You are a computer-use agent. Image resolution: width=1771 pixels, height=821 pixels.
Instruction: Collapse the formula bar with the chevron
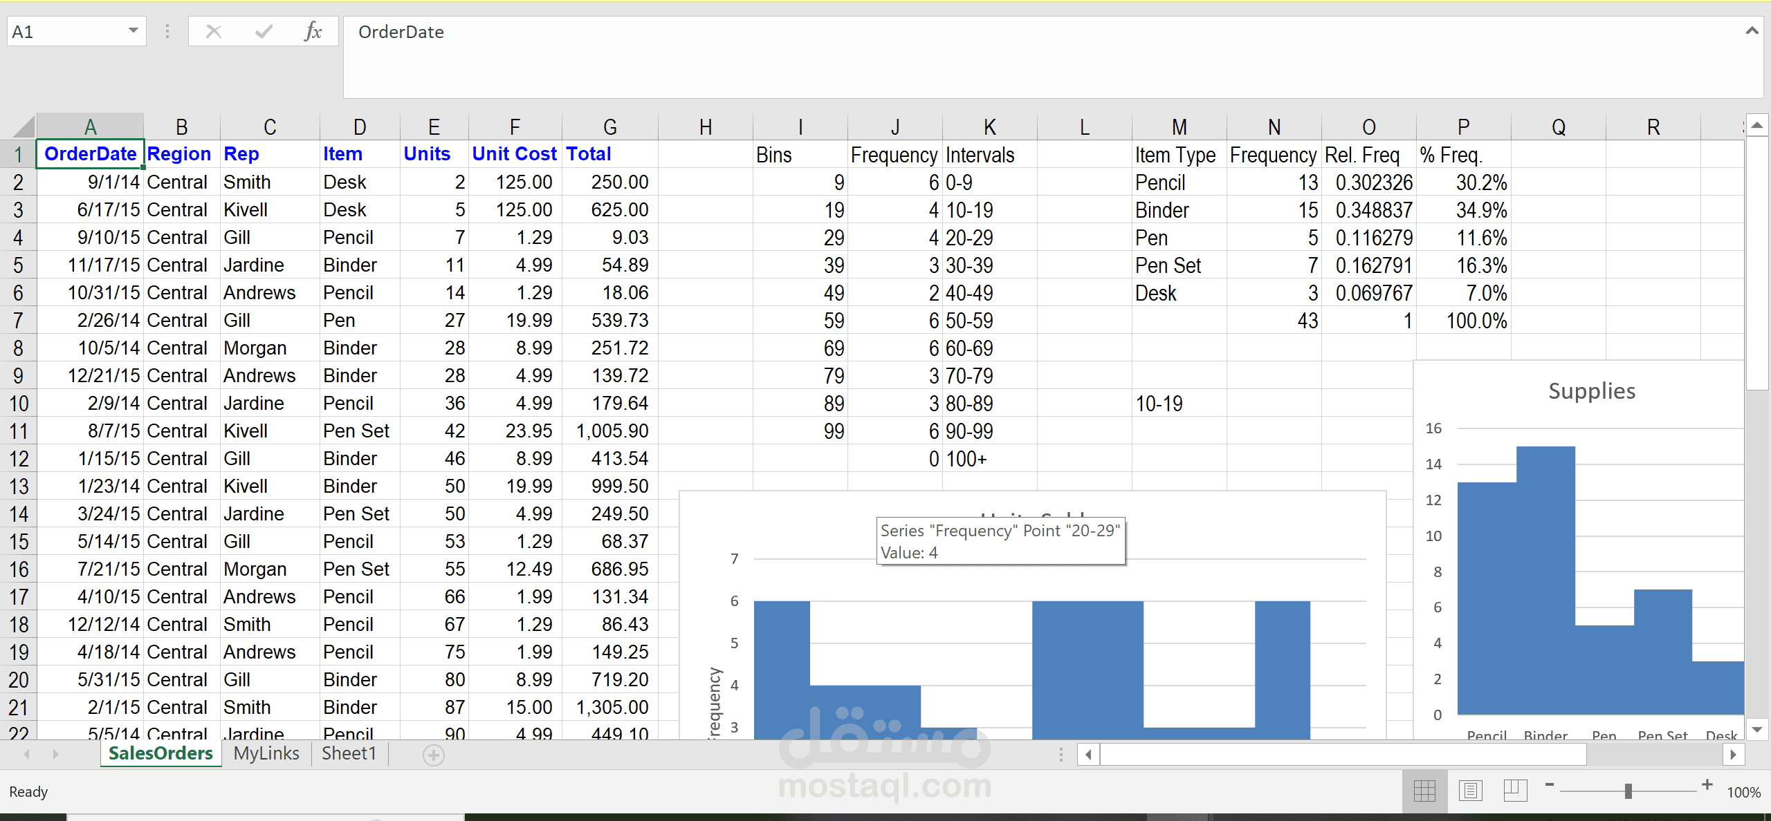[x=1752, y=31]
